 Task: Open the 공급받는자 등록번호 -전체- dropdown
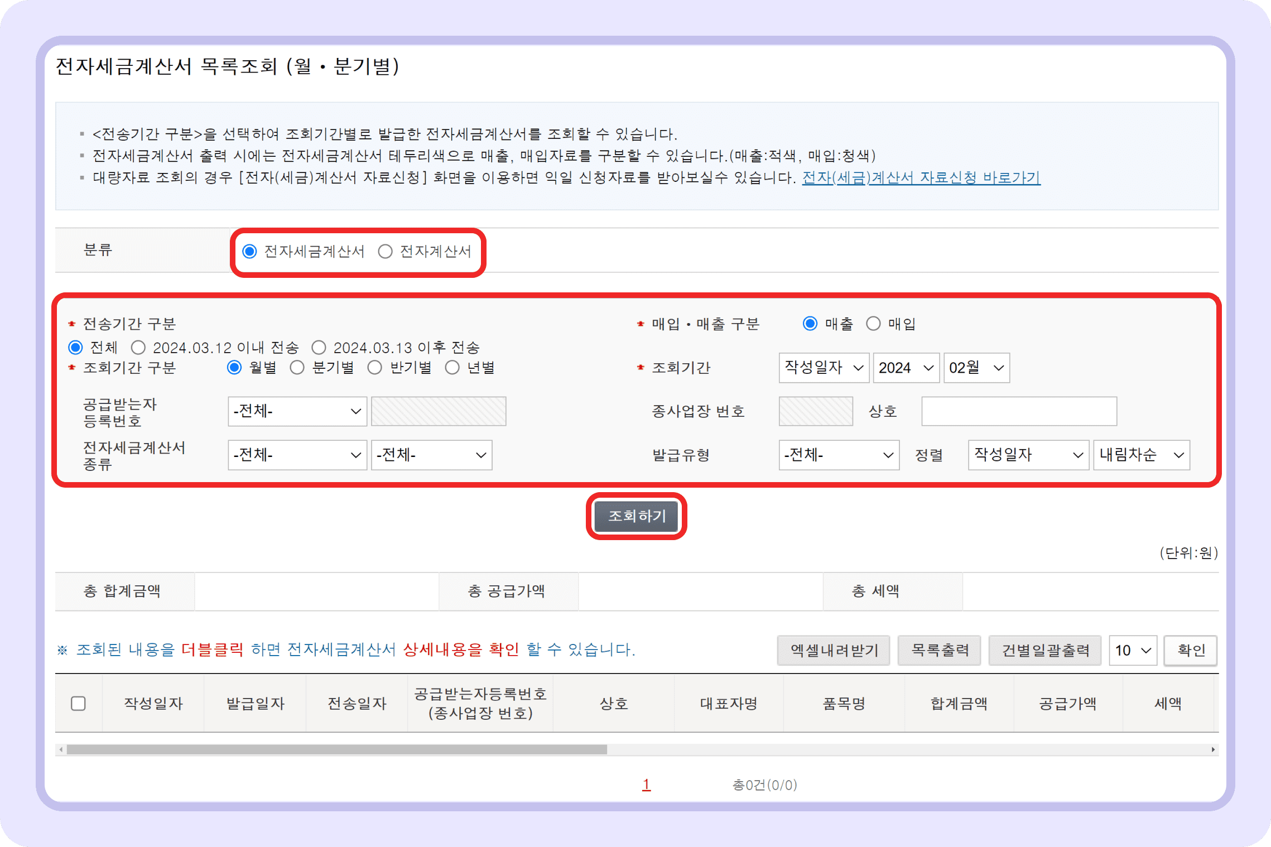point(297,411)
